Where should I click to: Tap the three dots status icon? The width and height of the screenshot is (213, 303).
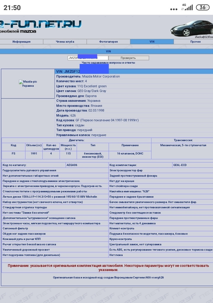(174, 9)
